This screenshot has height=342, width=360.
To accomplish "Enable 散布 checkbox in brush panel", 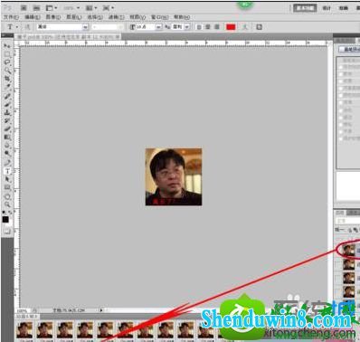I will pyautogui.click(x=342, y=74).
